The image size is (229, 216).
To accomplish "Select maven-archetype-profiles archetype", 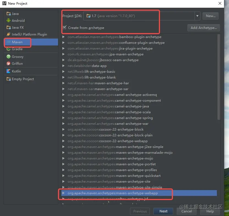I will tap(139, 170).
